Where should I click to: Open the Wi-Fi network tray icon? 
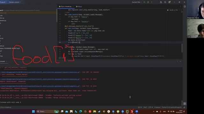169,111
